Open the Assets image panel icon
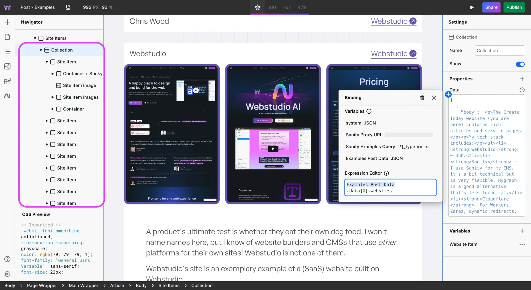The width and height of the screenshot is (531, 290). pyautogui.click(x=7, y=66)
